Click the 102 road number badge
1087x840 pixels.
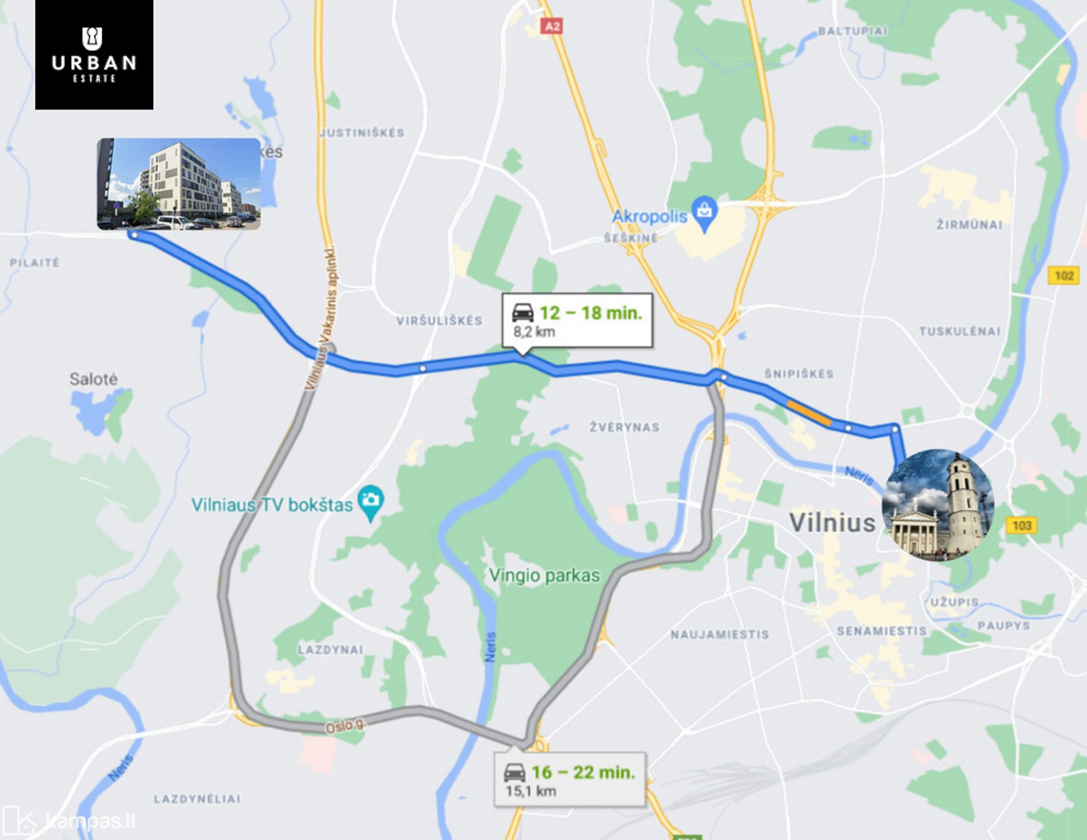coord(1064,276)
